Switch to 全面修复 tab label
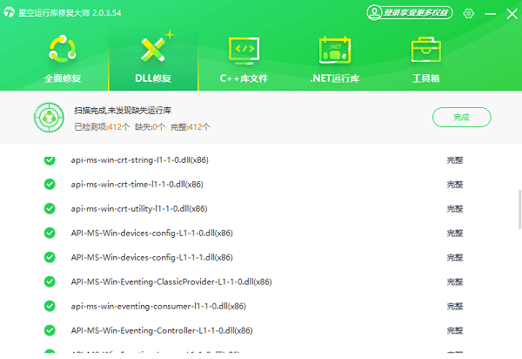Screen dimensions: 522x359 63,78
